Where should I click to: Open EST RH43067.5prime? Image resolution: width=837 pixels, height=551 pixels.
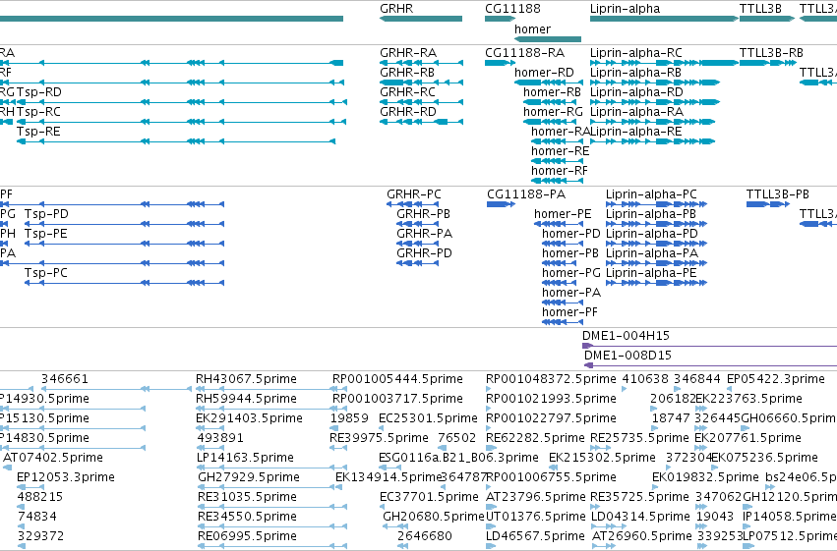point(246,379)
